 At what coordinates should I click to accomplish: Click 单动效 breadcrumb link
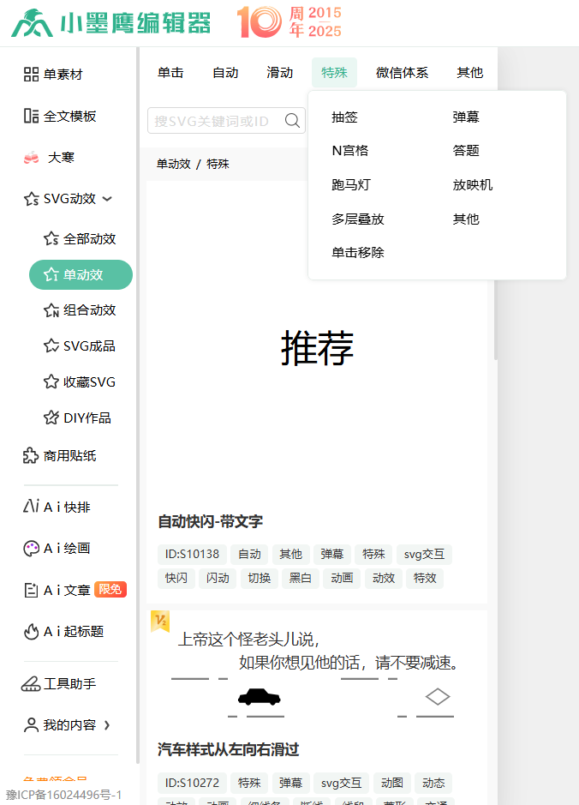pos(173,164)
